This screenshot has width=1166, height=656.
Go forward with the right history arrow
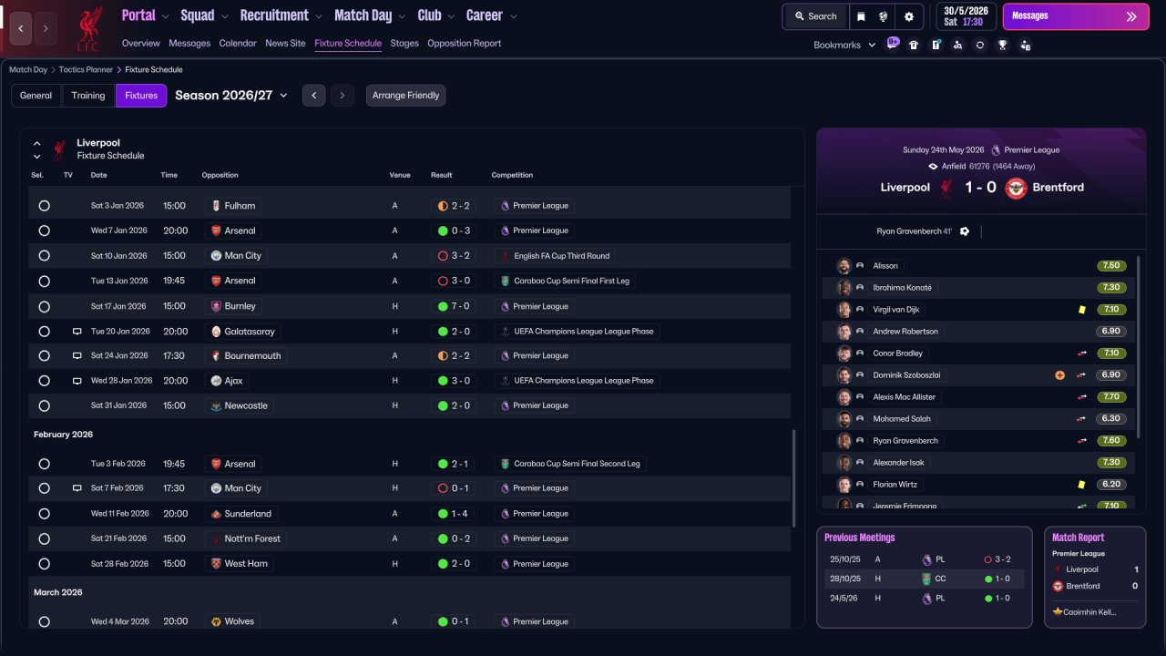[46, 28]
